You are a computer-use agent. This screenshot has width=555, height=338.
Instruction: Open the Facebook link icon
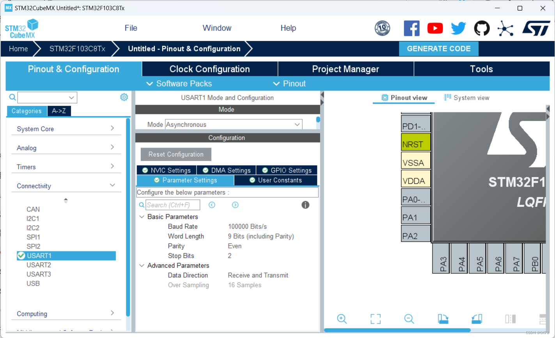[411, 28]
